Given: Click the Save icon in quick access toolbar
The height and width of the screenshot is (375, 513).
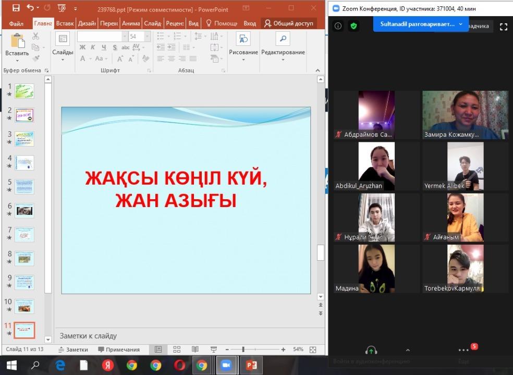Looking at the screenshot, I should coord(16,8).
